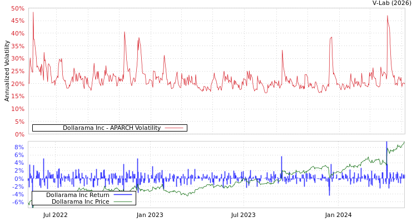Image resolution: width=417 pixels, height=222 pixels.
Task: Select the Dollarama Inc Price legend label
Action: [x=80, y=201]
